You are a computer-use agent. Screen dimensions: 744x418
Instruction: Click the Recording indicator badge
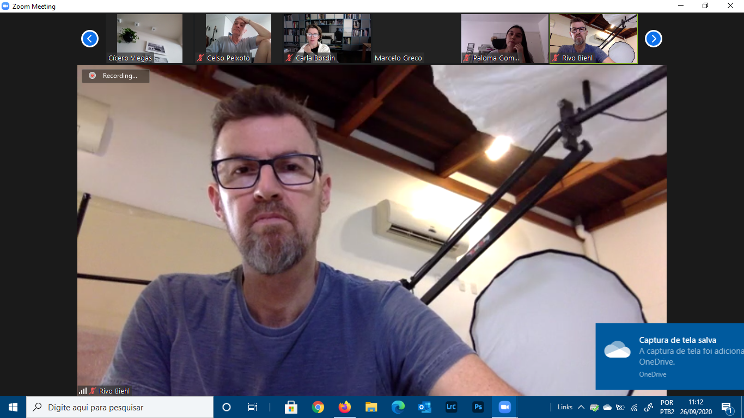pos(115,76)
